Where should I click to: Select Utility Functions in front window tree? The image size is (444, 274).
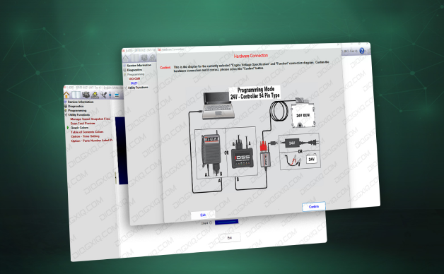[x=138, y=88]
